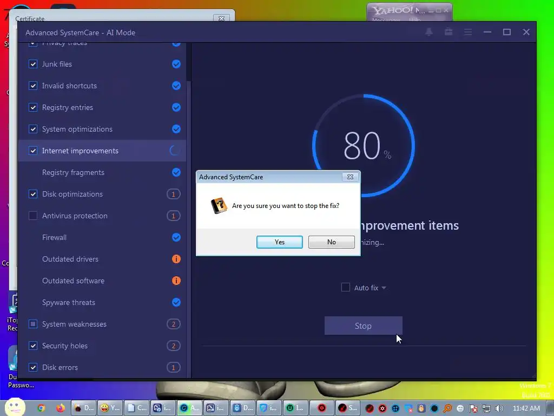Uncheck the Disk optimizations checkbox
This screenshot has height=416, width=554.
pyautogui.click(x=33, y=194)
